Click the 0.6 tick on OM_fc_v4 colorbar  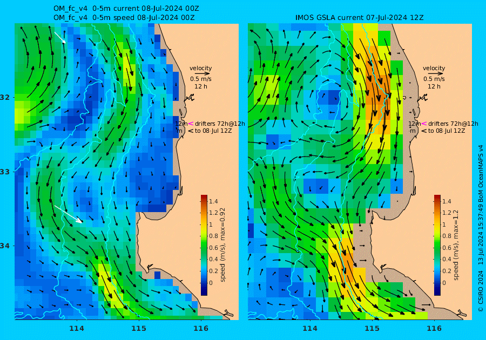point(213,248)
